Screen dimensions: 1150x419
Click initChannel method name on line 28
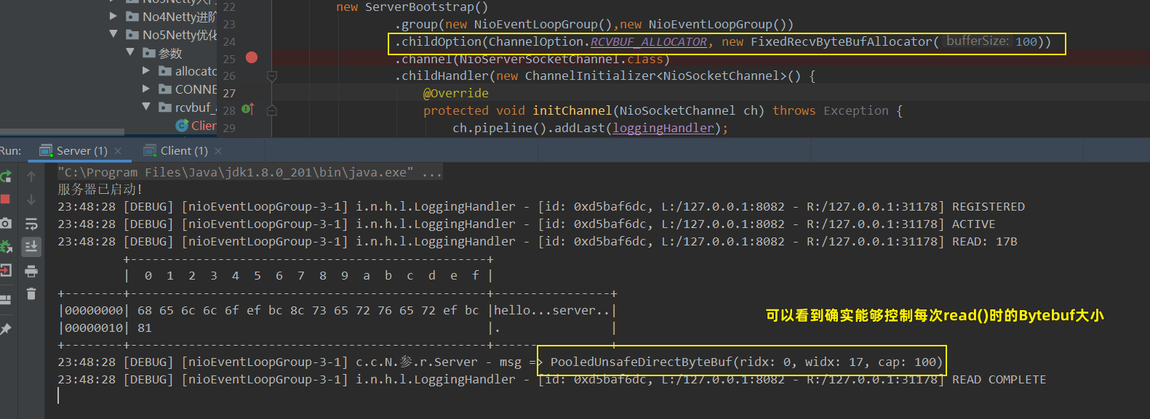click(x=572, y=111)
